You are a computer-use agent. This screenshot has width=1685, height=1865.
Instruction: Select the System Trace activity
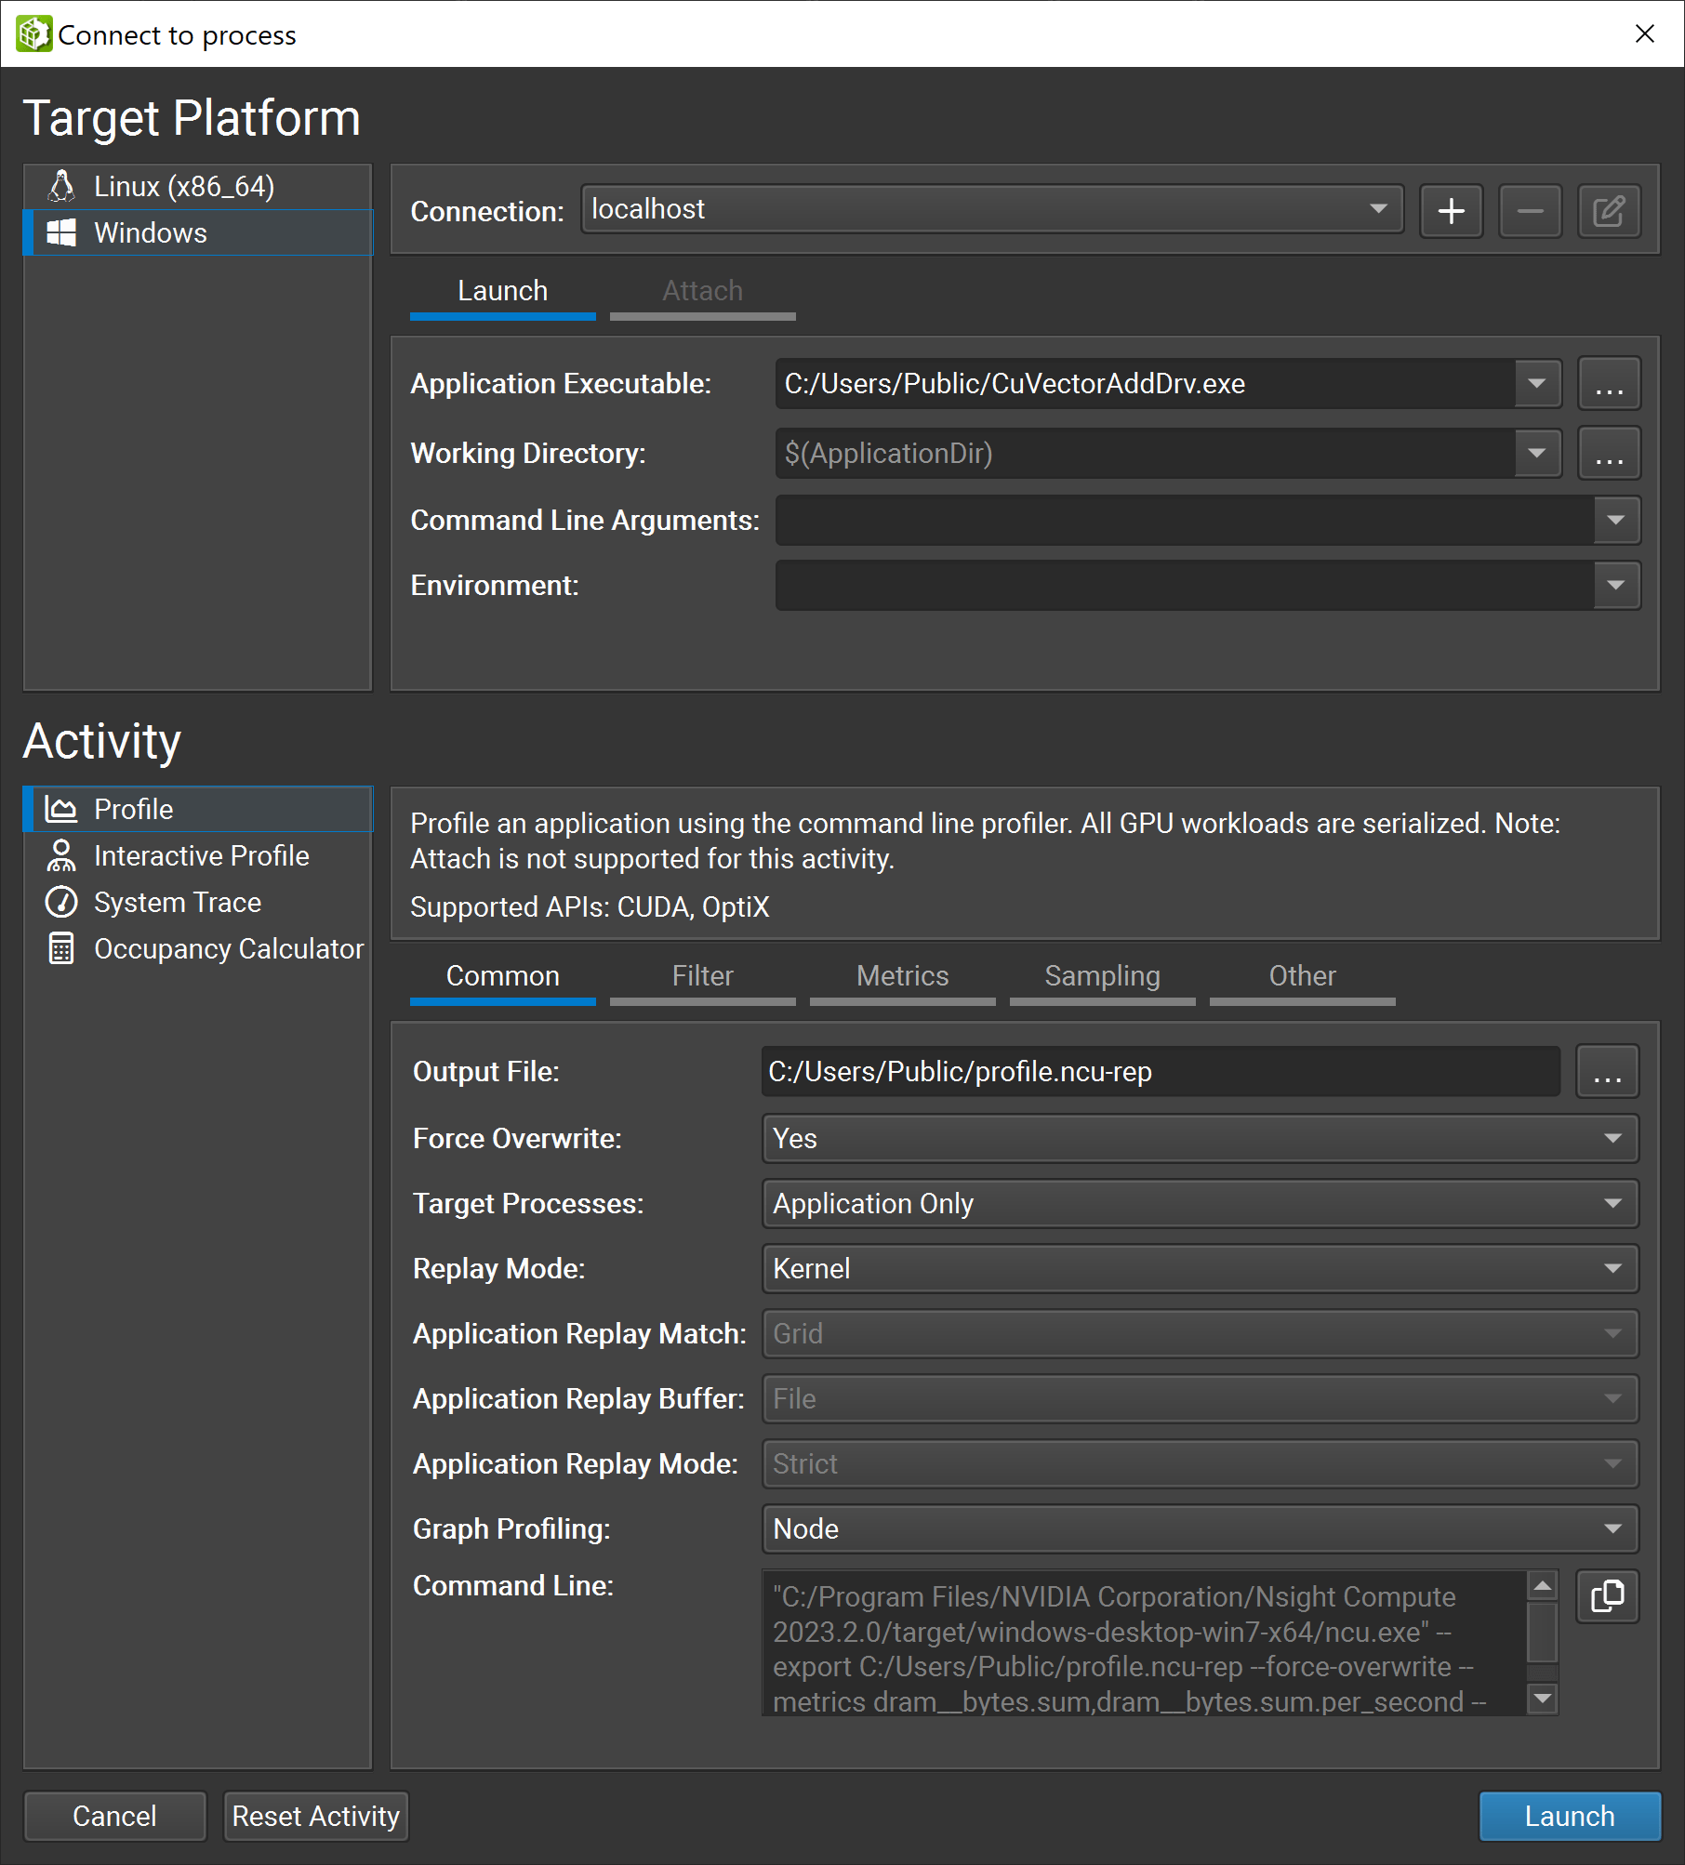177,902
